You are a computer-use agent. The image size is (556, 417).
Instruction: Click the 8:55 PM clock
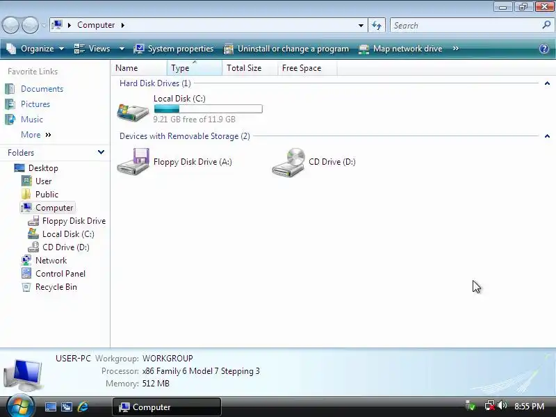coord(529,406)
